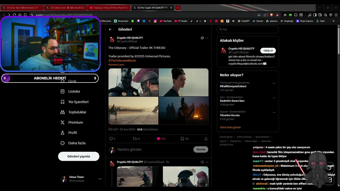Switch to Umur Tezer browser tab

[22, 8]
